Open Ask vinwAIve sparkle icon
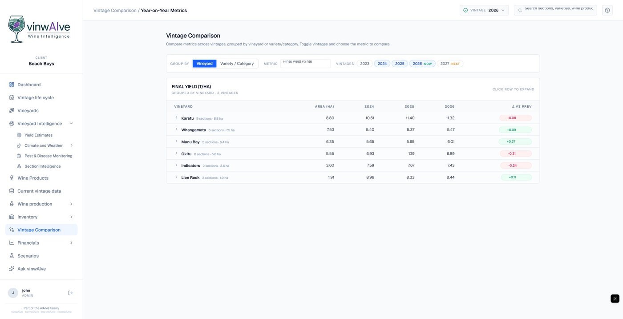The width and height of the screenshot is (623, 319). (12, 269)
